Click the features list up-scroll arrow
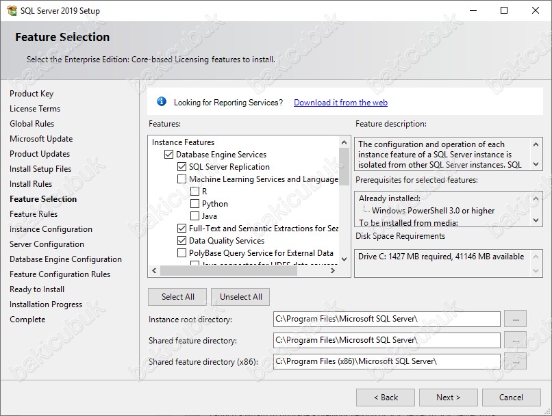The width and height of the screenshot is (552, 416). tap(344, 142)
